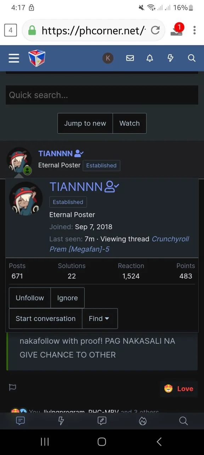
Task: Focus the Quick search field
Action: [x=102, y=95]
